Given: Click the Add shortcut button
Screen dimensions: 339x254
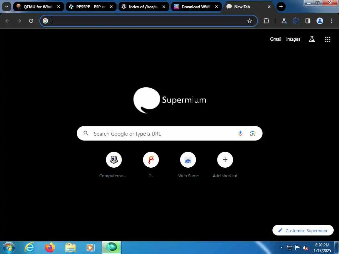Looking at the screenshot, I should [x=225, y=165].
